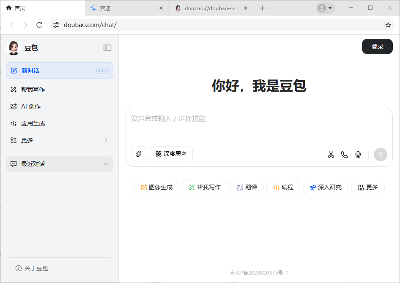This screenshot has height=283, width=400.
Task: Close the 欢迎 tab
Action: (161, 8)
